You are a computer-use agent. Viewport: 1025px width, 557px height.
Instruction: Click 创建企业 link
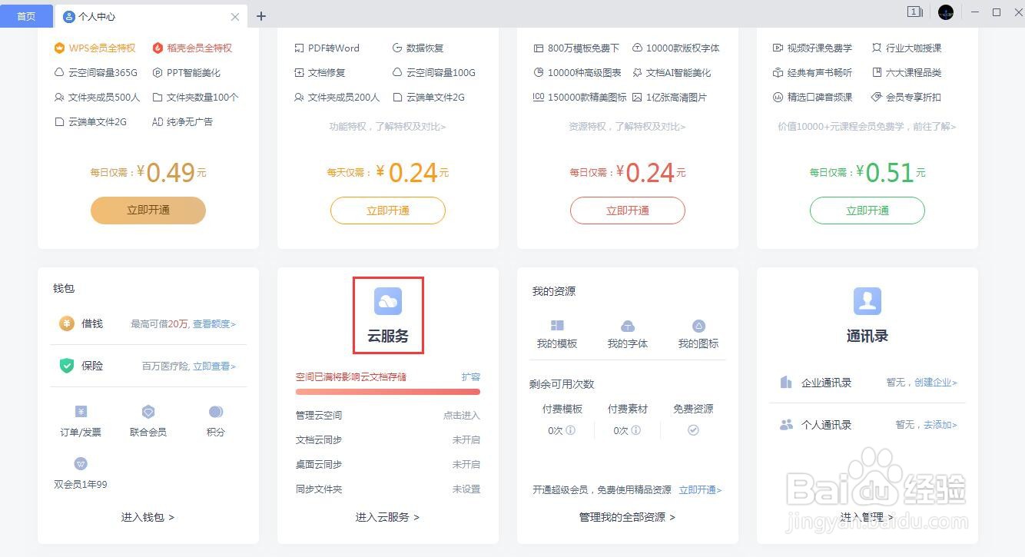936,383
